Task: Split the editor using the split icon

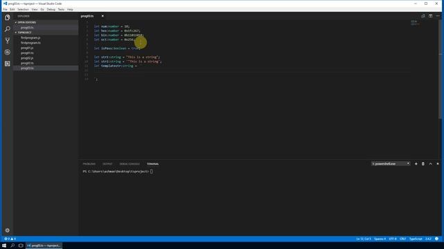Action: tap(430, 16)
